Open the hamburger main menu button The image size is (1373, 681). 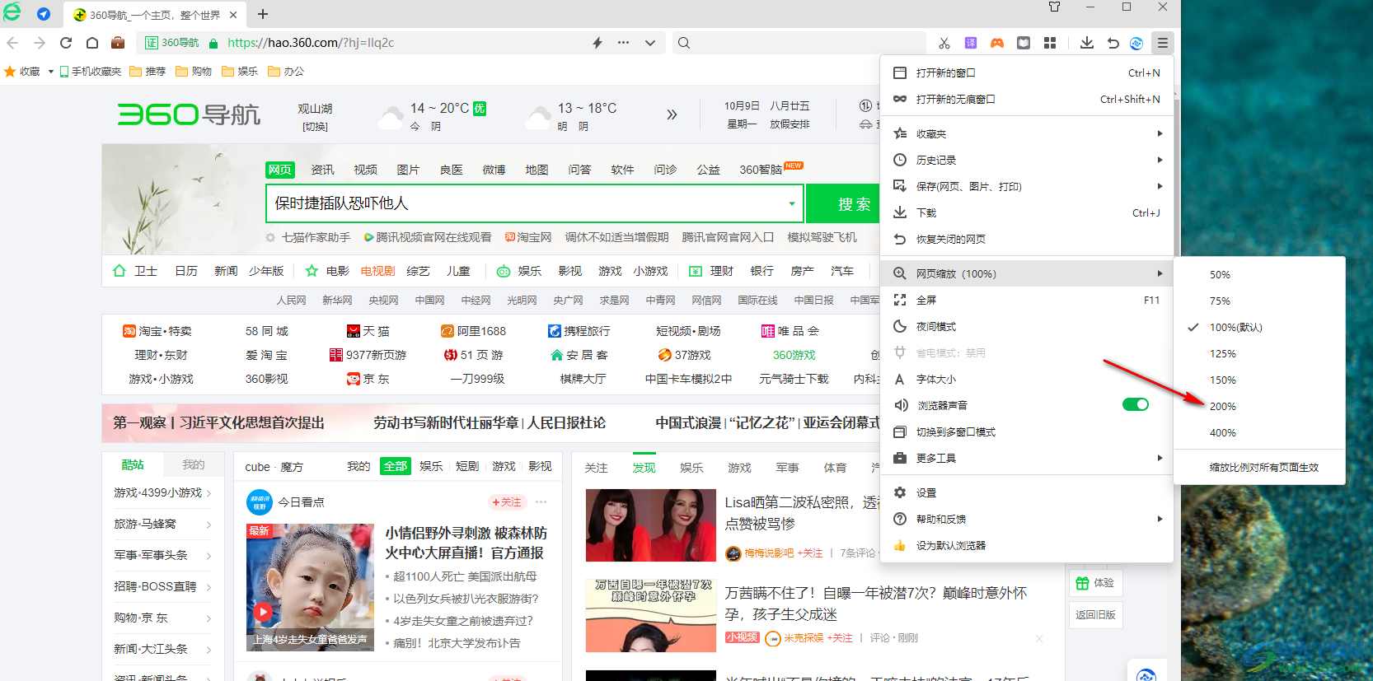tap(1162, 43)
